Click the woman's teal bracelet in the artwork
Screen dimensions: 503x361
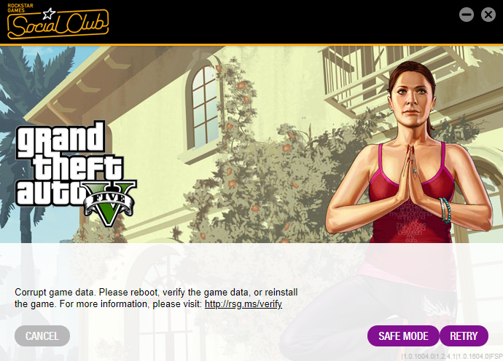click(445, 210)
